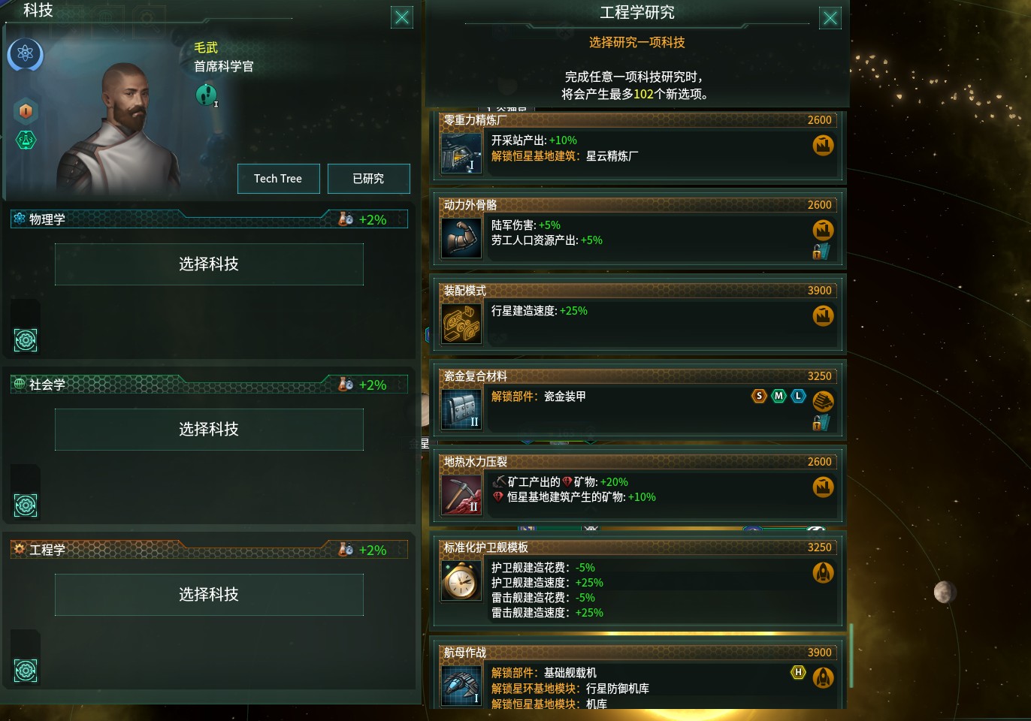Click the green flask hexagon icon
This screenshot has width=1031, height=721.
26,140
